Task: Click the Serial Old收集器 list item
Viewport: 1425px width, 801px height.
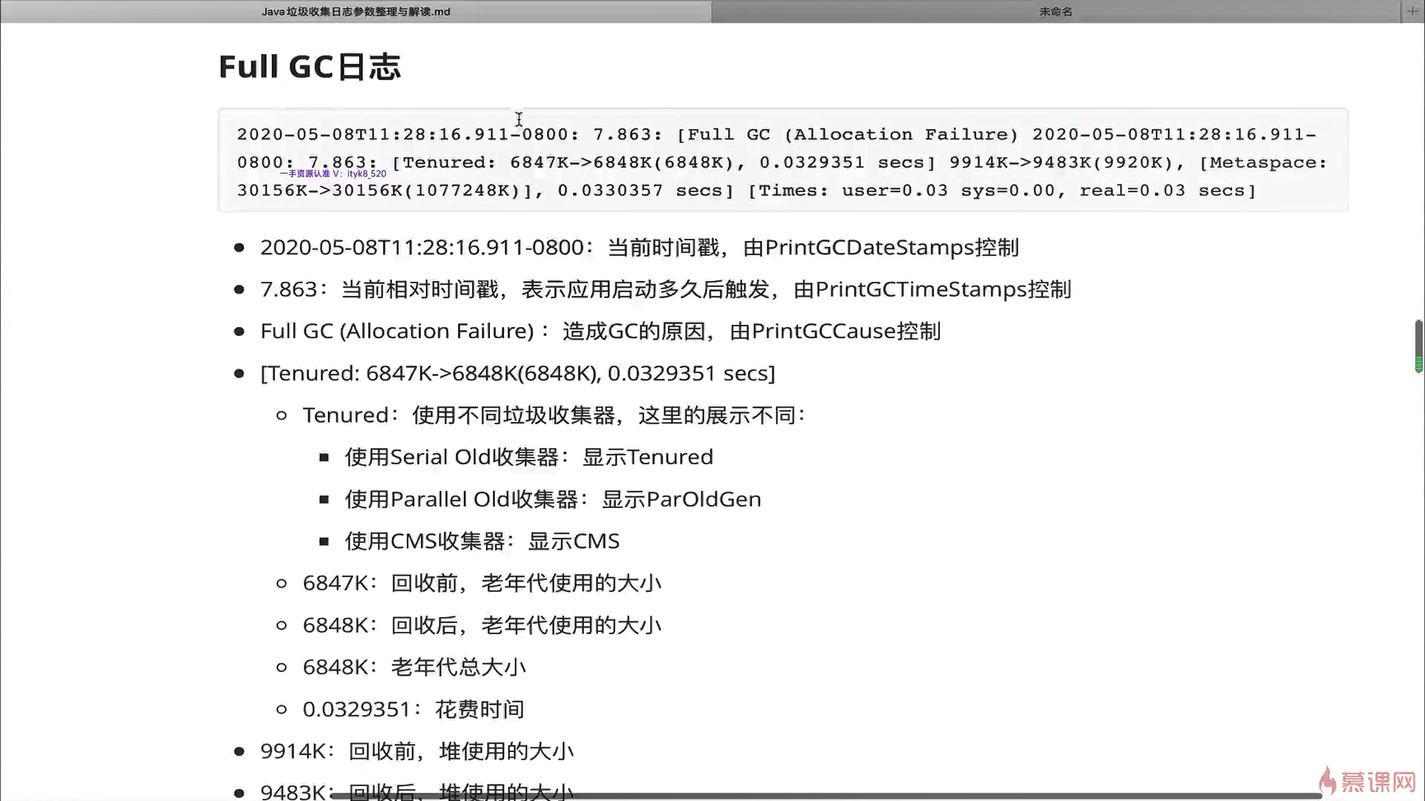Action: click(x=528, y=457)
